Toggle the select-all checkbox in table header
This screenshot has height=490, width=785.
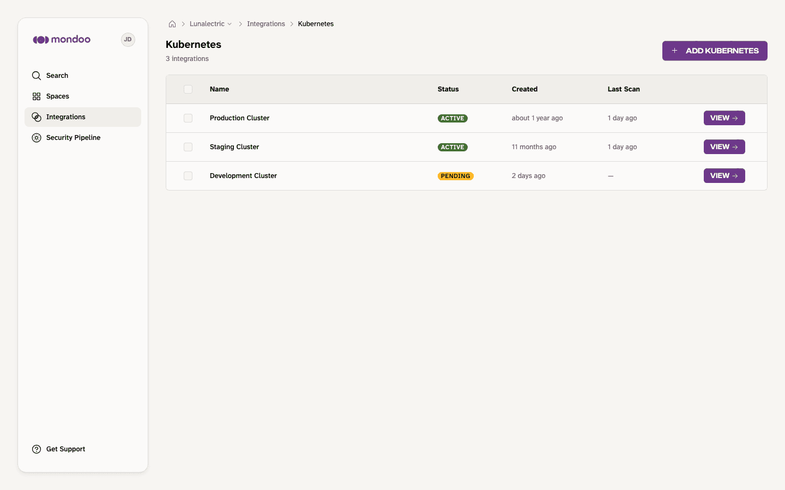[188, 89]
